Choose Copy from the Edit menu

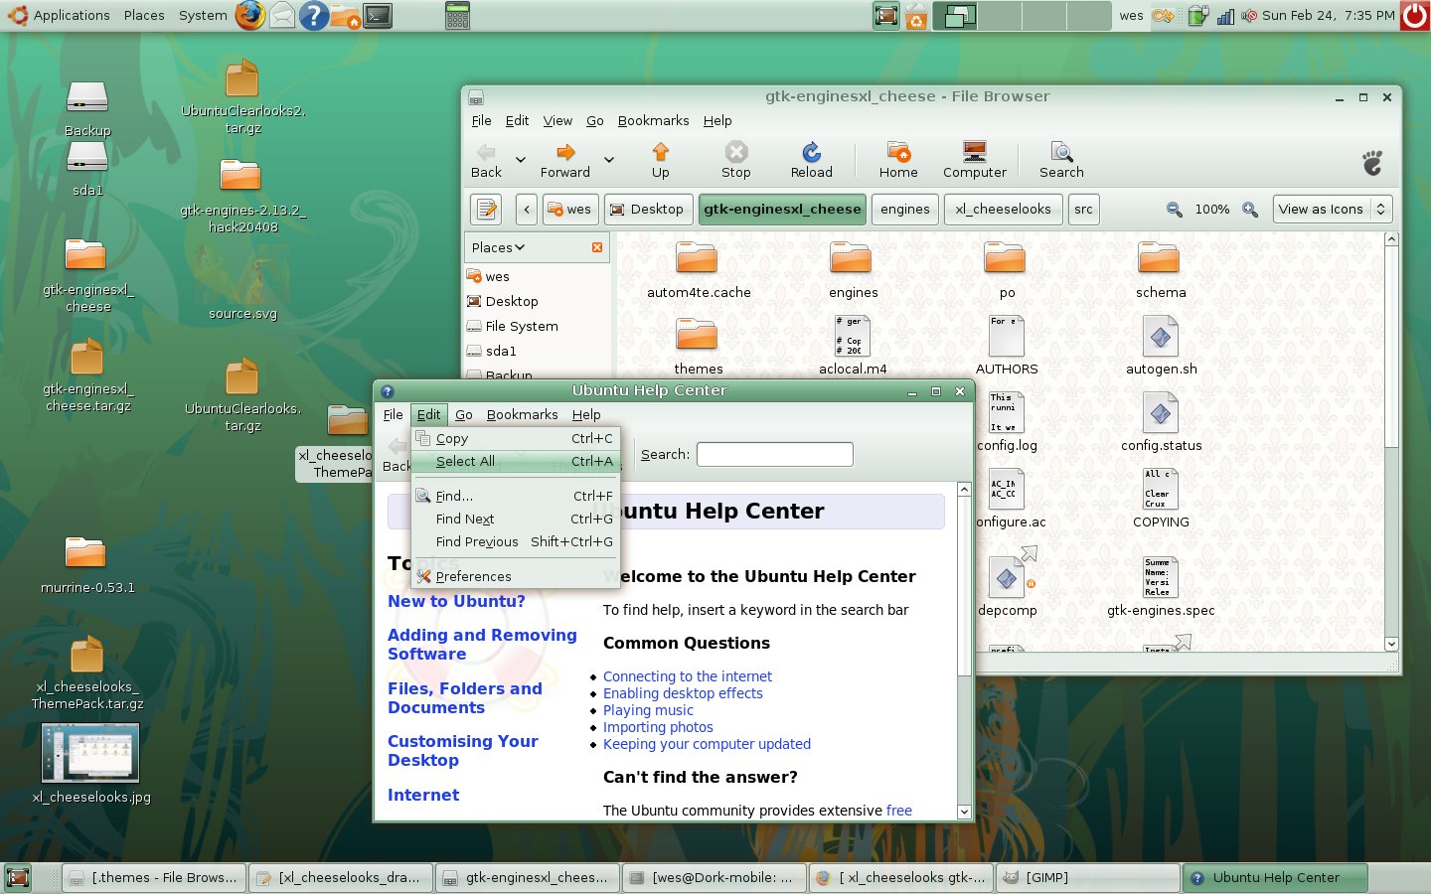pos(516,438)
